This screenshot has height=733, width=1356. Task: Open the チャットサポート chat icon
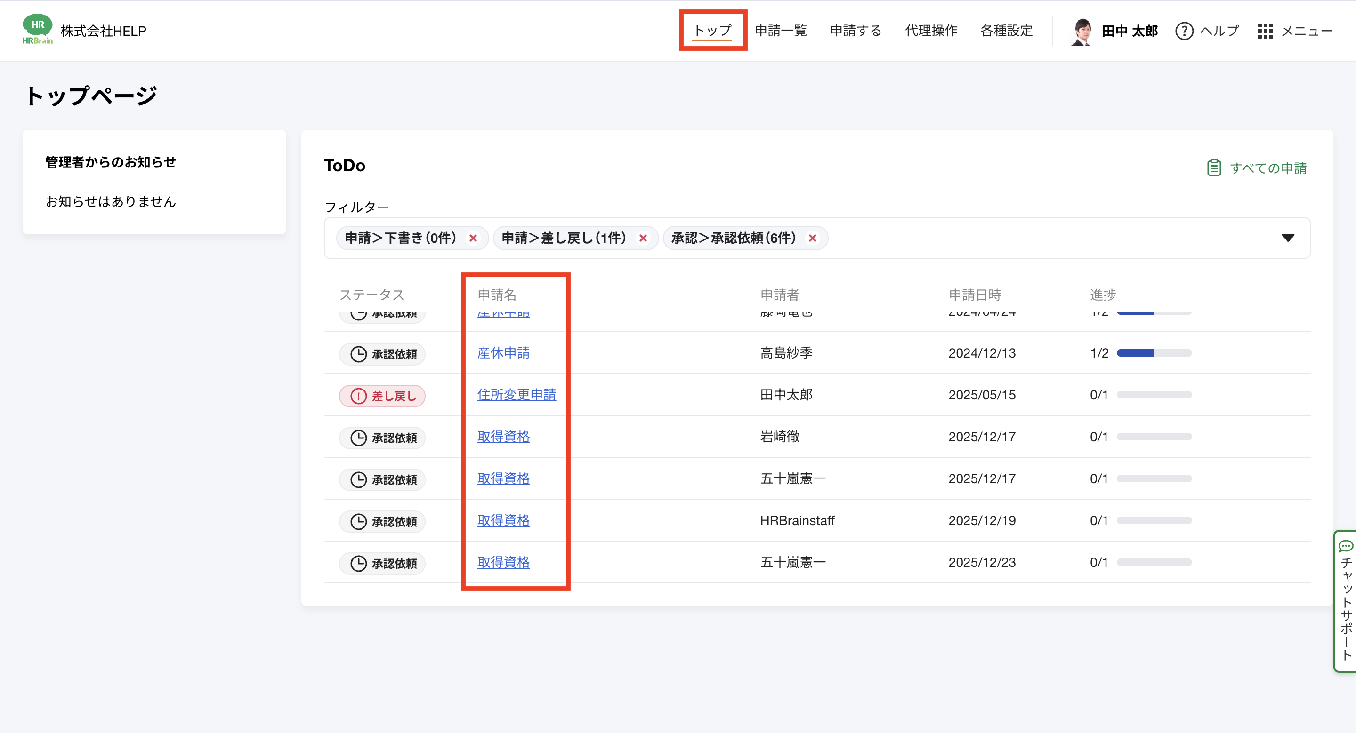[1346, 546]
